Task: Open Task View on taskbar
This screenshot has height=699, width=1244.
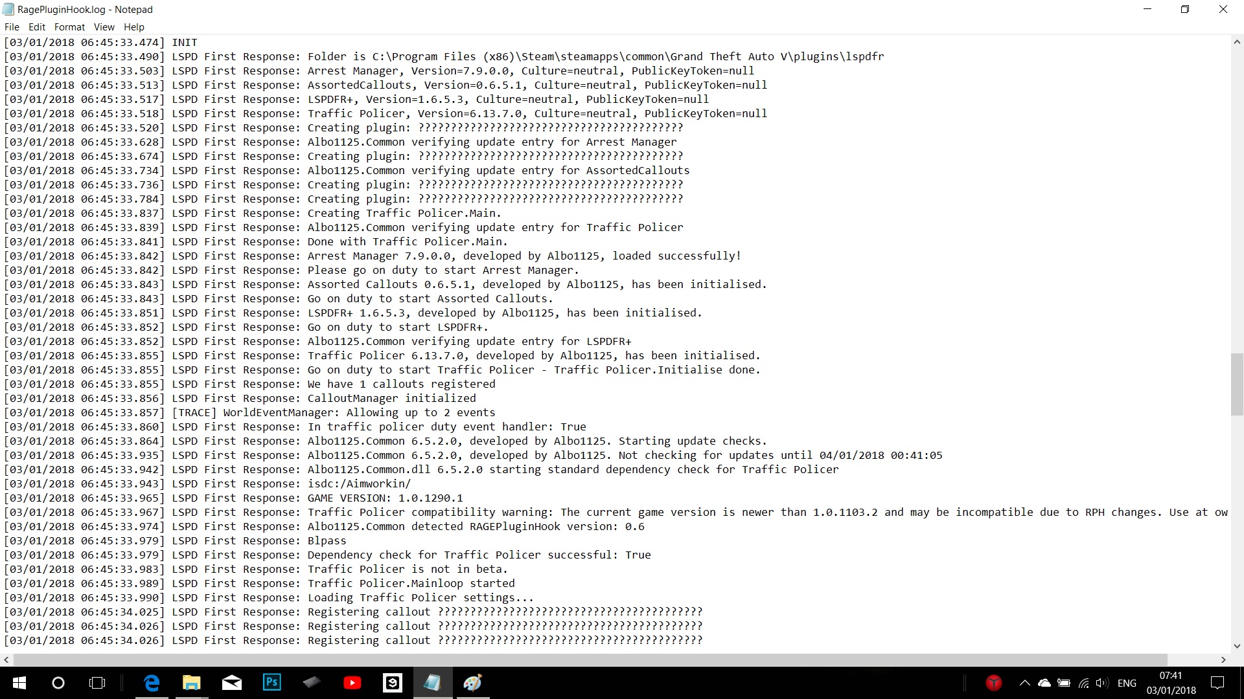Action: [x=97, y=683]
